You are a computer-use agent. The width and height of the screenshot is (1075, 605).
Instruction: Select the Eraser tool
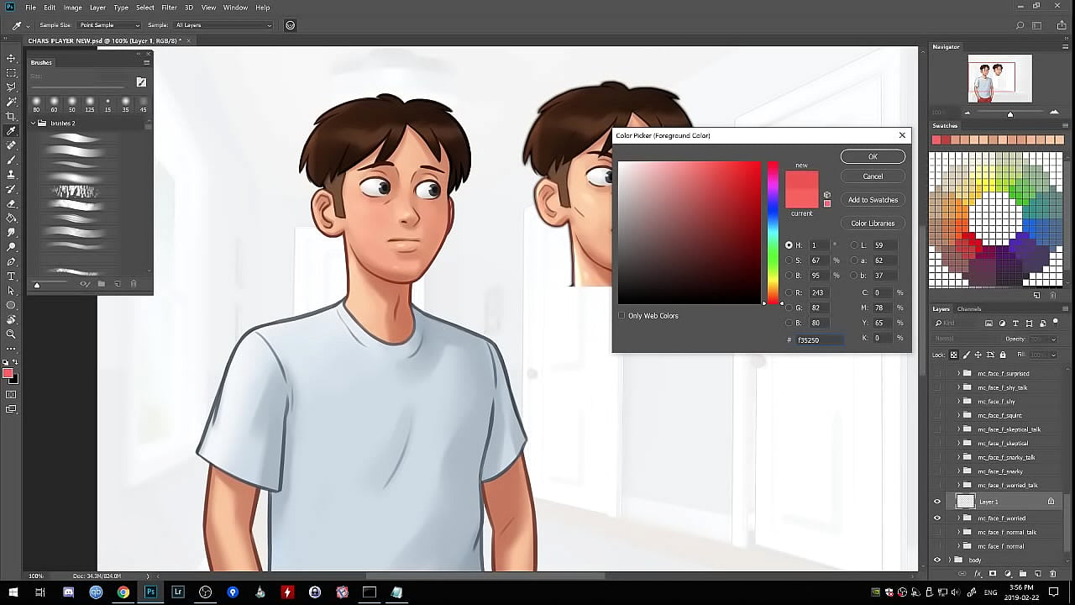11,203
